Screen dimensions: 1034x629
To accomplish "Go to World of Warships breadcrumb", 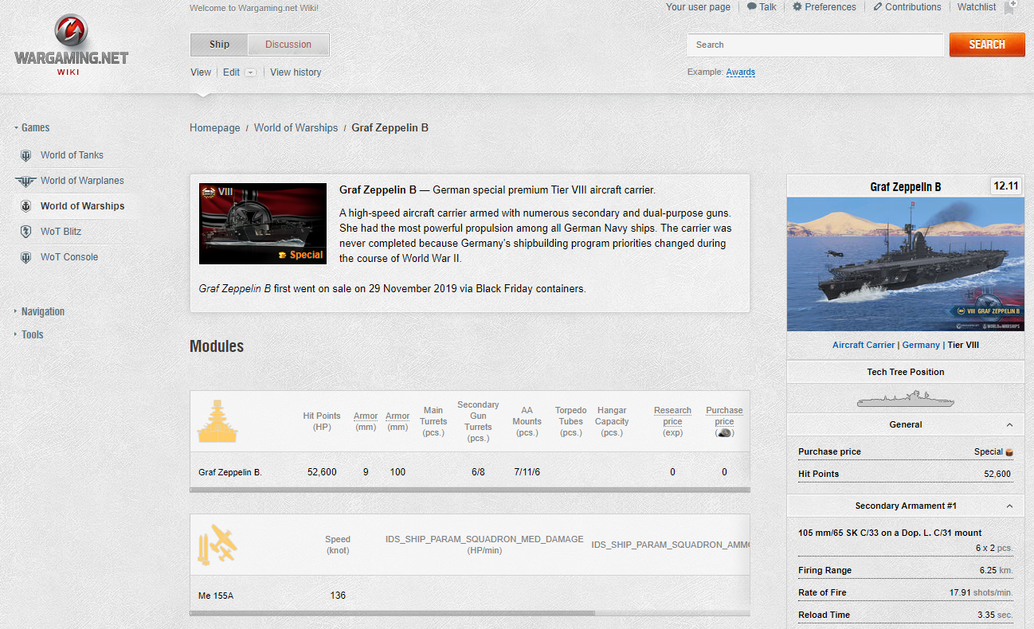I will pyautogui.click(x=296, y=128).
